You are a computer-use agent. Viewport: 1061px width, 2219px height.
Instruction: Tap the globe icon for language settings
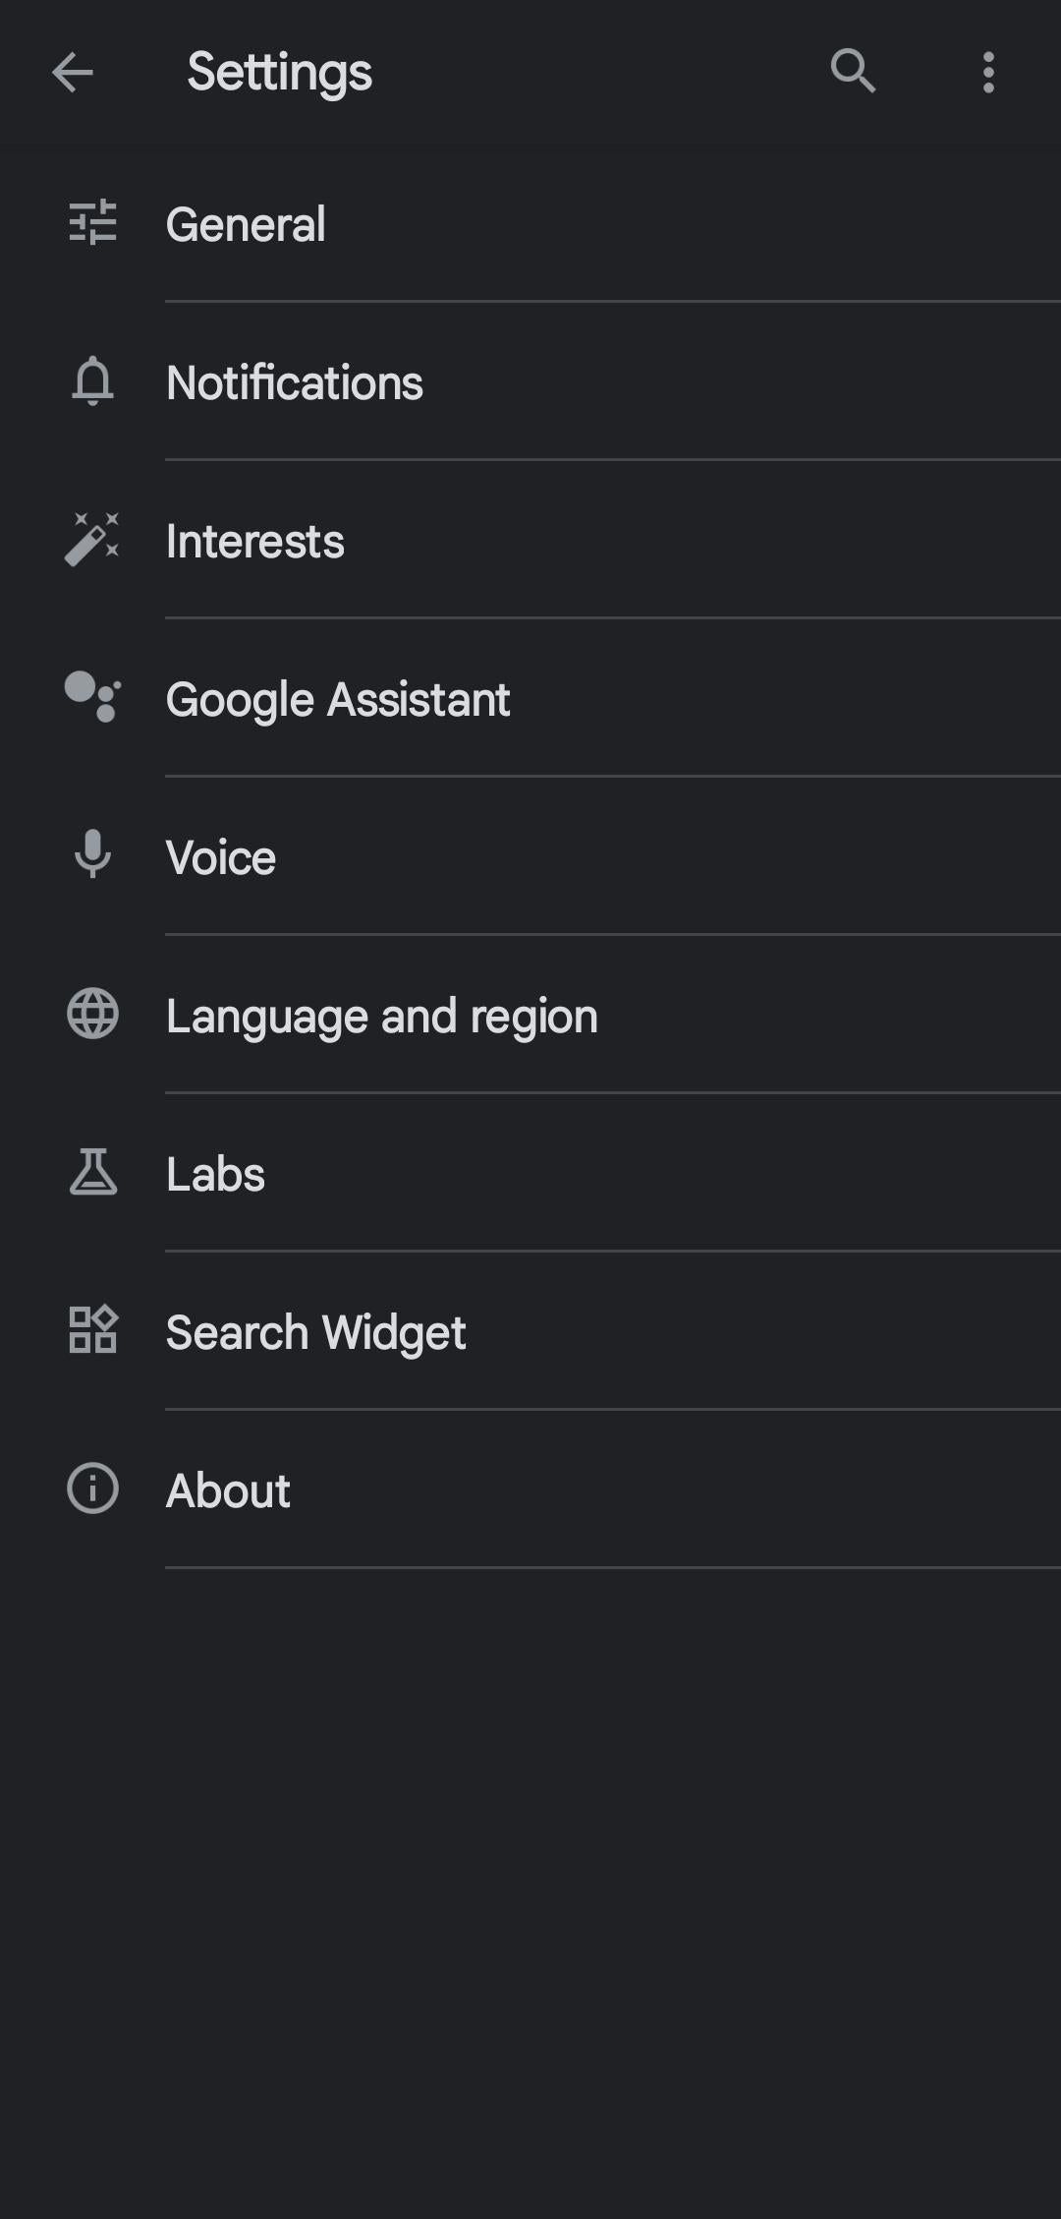tap(93, 1015)
